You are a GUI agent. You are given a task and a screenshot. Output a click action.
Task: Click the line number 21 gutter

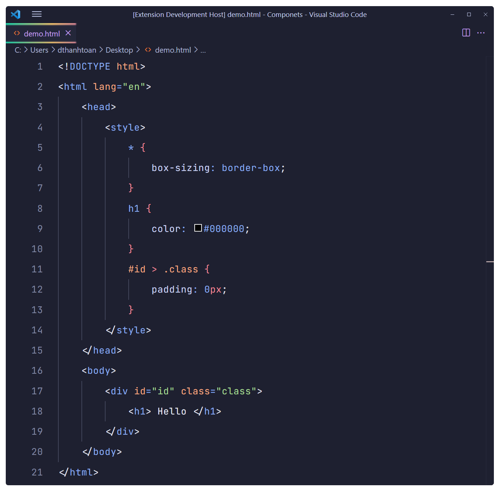[x=37, y=472]
